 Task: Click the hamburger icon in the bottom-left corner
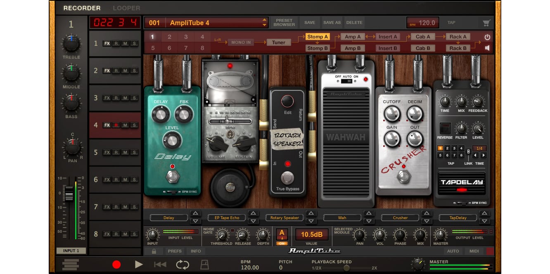[x=70, y=265]
